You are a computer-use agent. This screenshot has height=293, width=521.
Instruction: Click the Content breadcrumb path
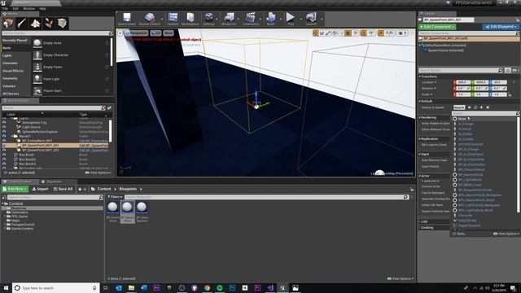click(104, 189)
